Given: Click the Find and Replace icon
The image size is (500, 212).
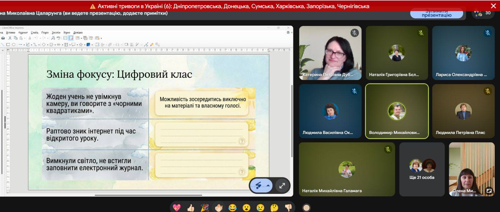Looking at the screenshot, I should pos(53,38).
